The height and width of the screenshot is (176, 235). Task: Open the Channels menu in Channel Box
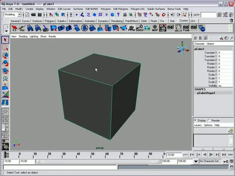tap(199, 44)
